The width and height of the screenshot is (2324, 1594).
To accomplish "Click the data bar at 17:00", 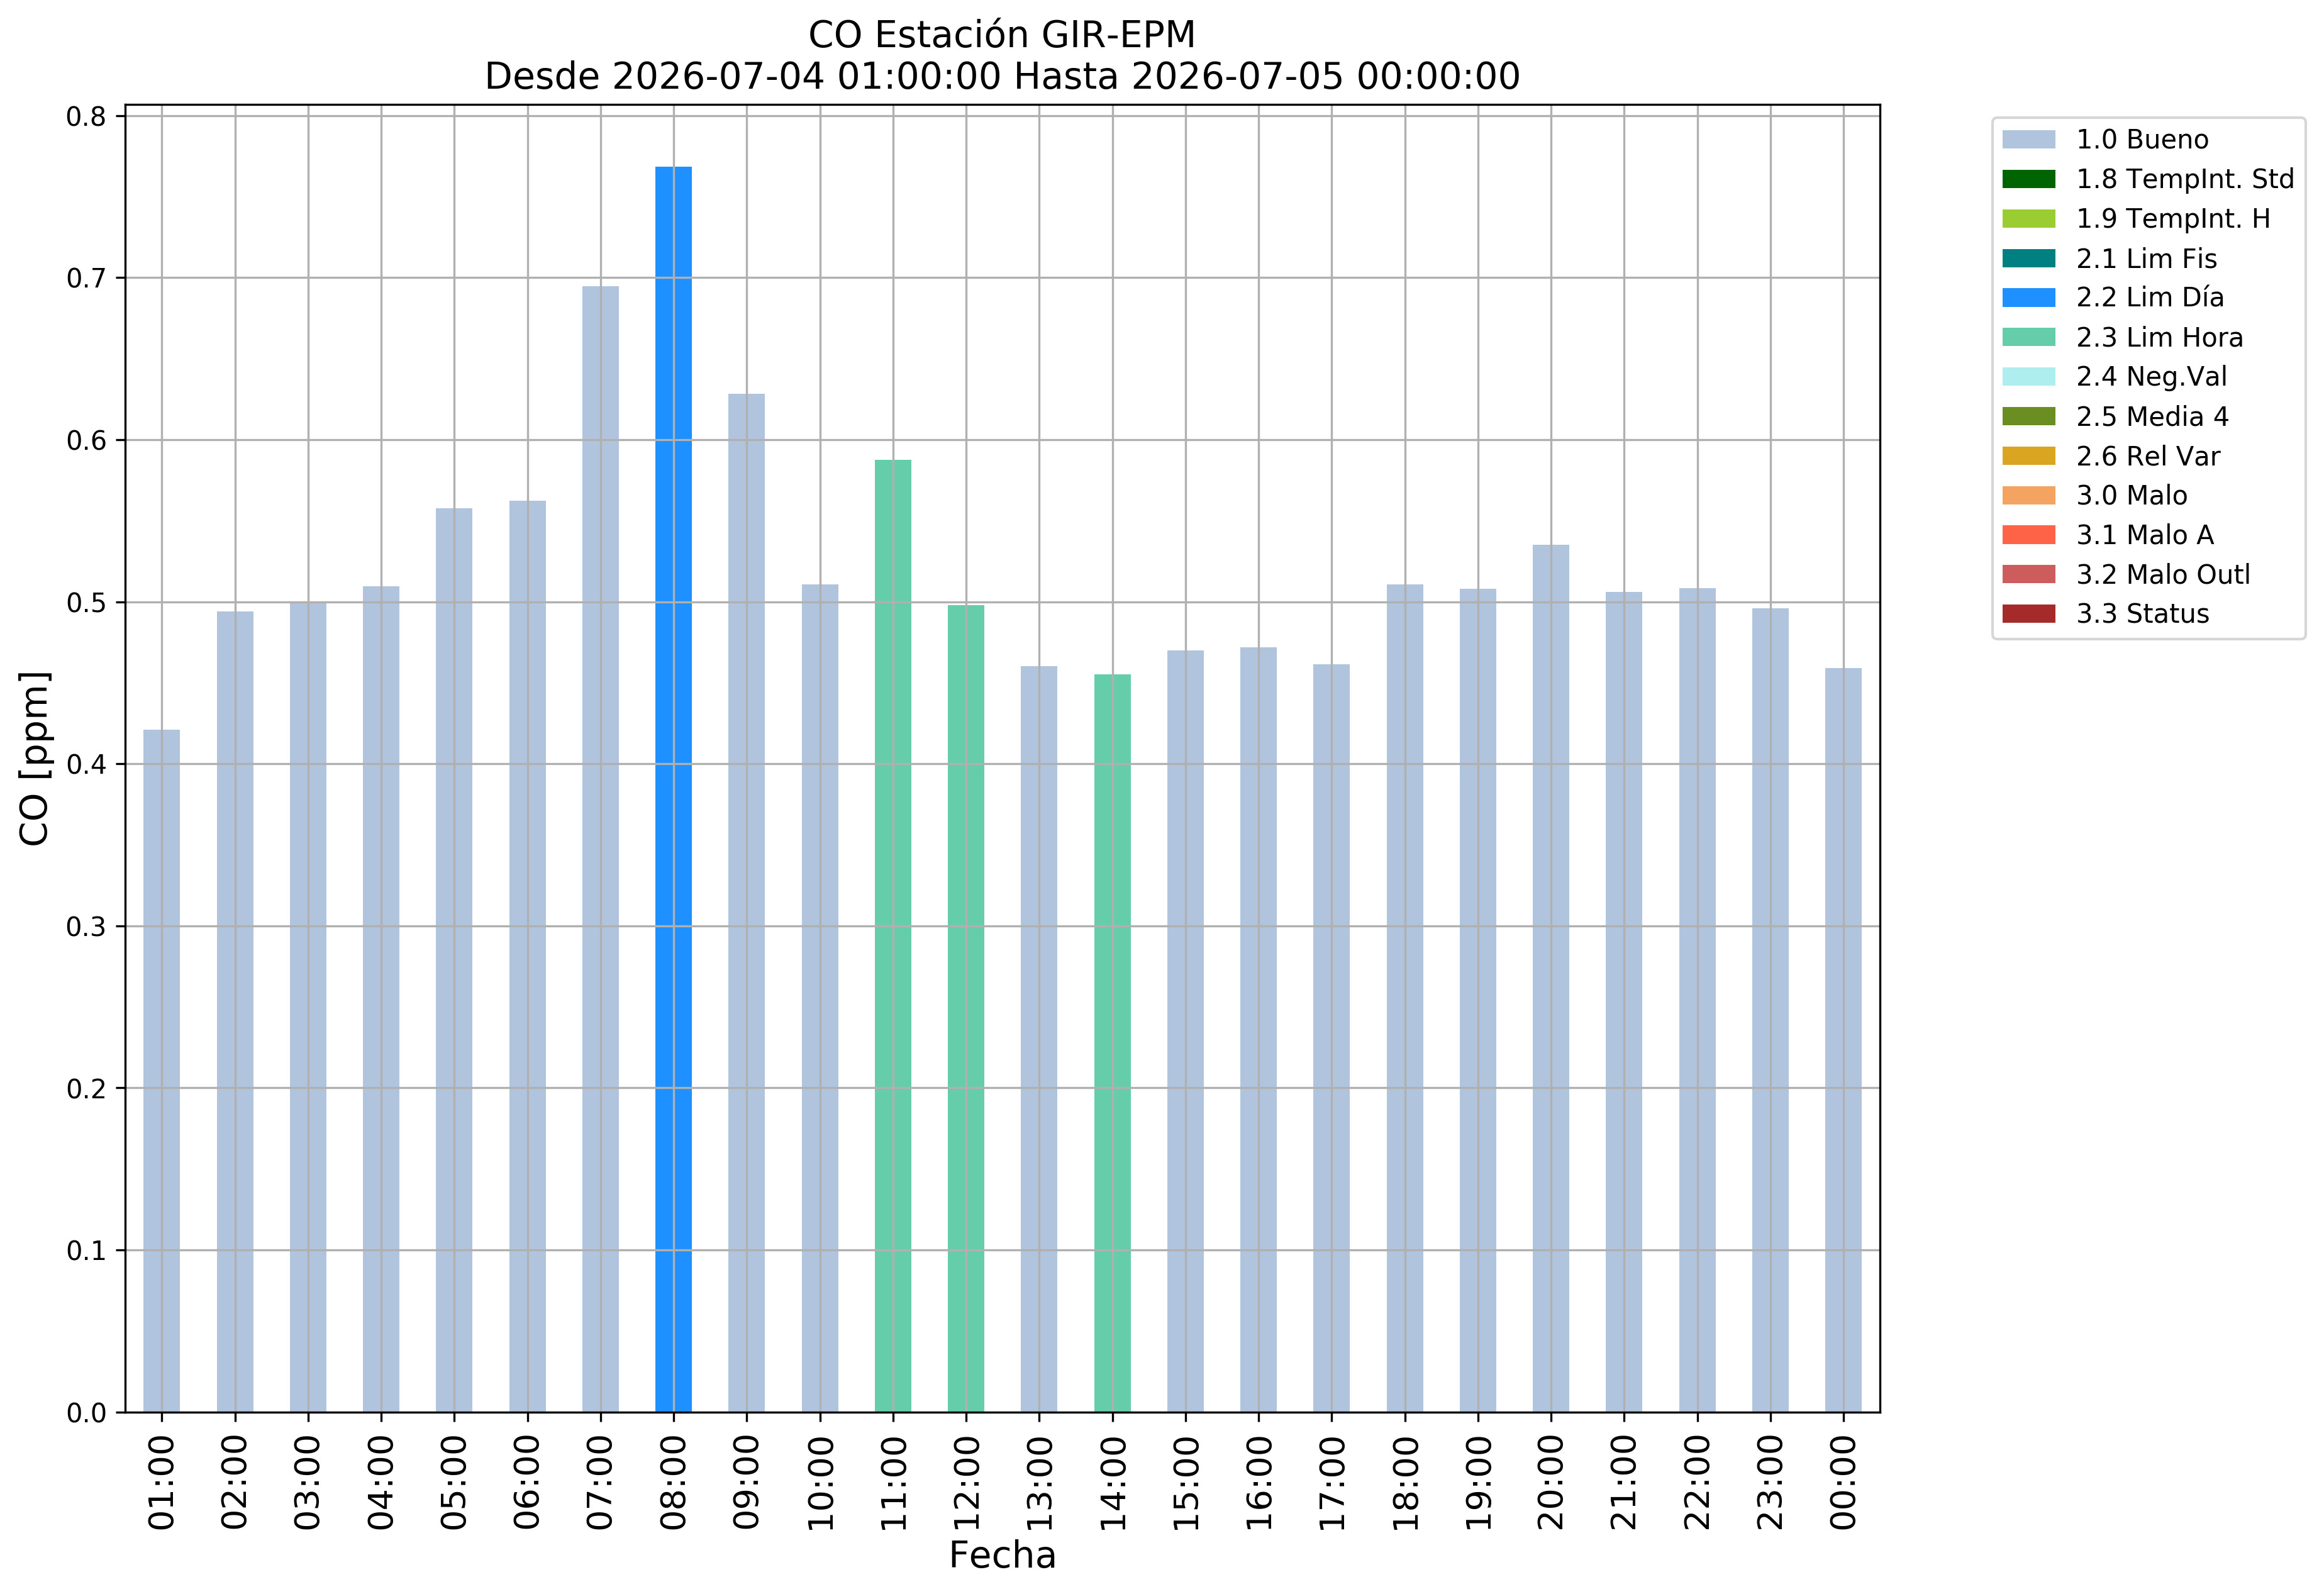I will tap(1331, 1038).
